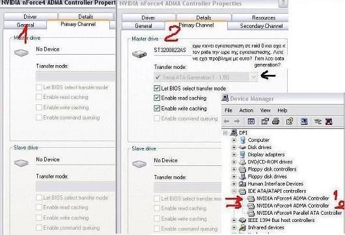Click Slave drive No Device text in right window
Image resolution: width=345 pixels, height=235 pixels.
point(165,160)
